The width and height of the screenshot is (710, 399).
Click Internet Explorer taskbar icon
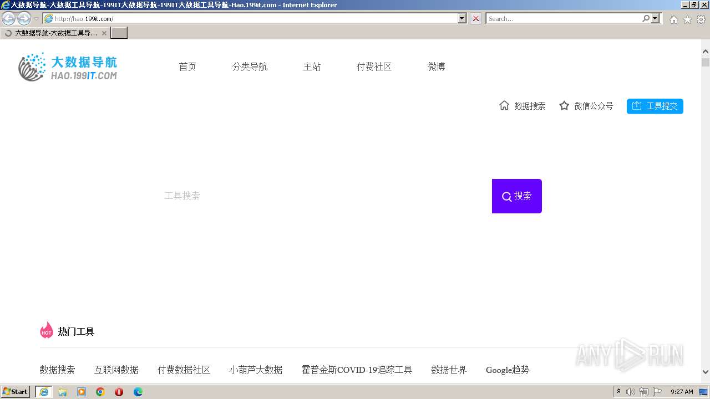coord(44,392)
